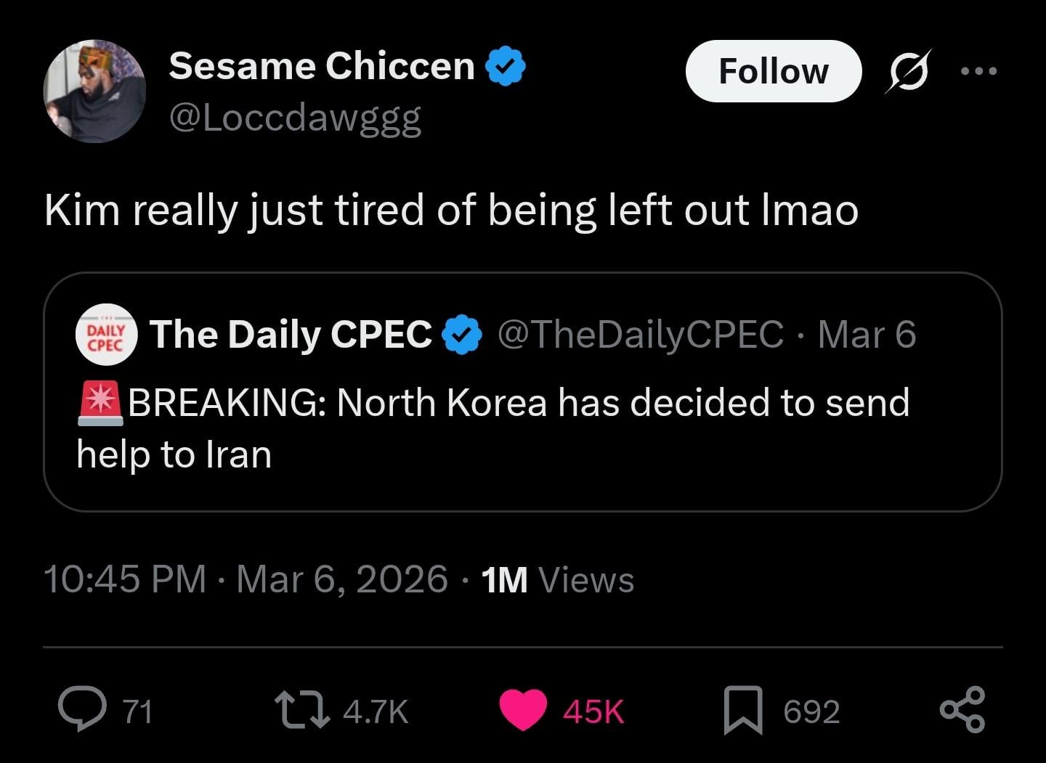Open the share icon options

[962, 709]
